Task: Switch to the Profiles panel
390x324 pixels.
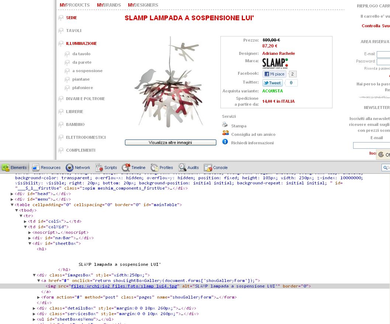Action: tap(162, 168)
